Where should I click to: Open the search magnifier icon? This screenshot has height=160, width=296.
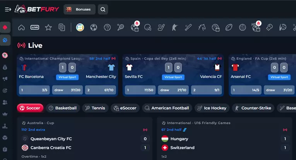pos(103,9)
